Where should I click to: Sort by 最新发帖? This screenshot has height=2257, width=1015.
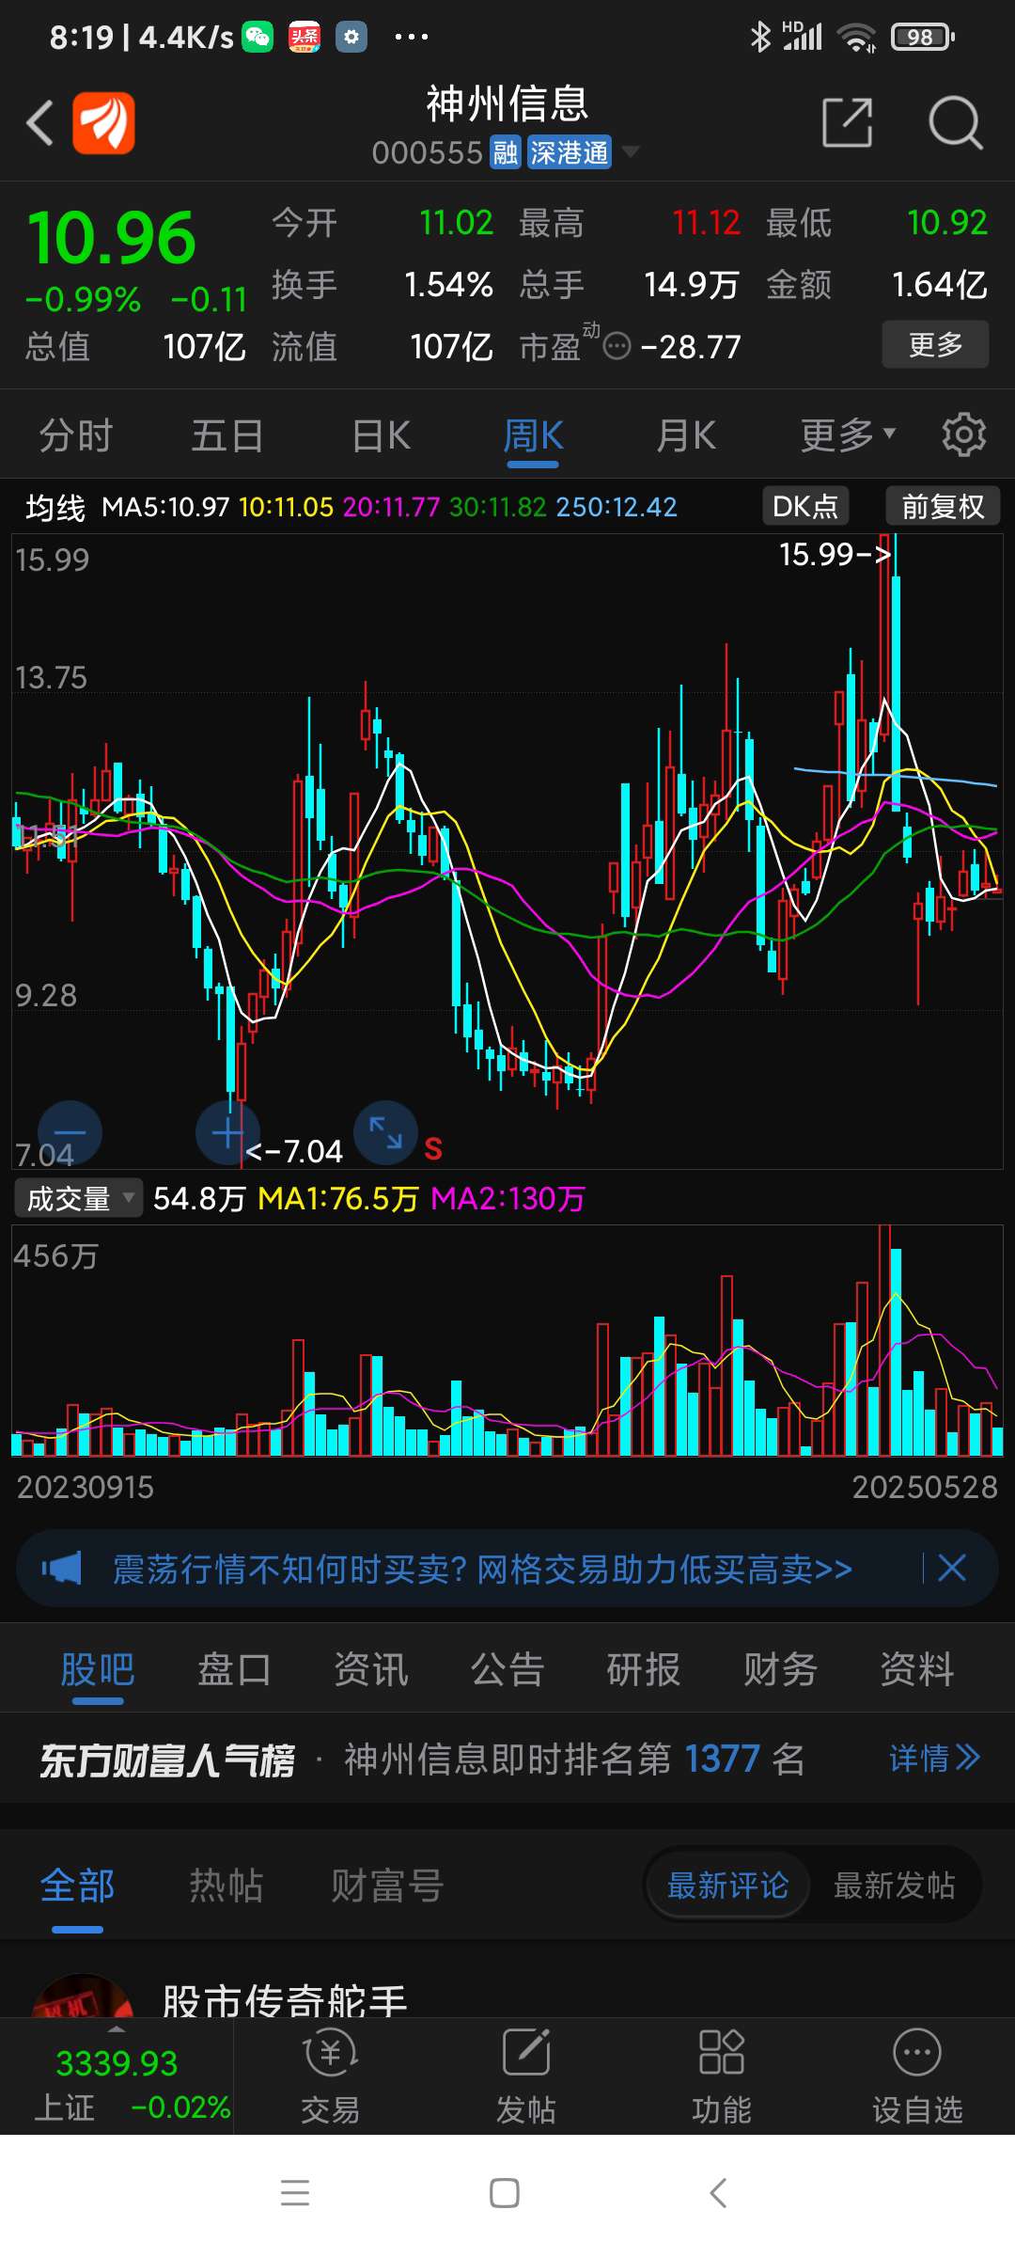tap(894, 1885)
